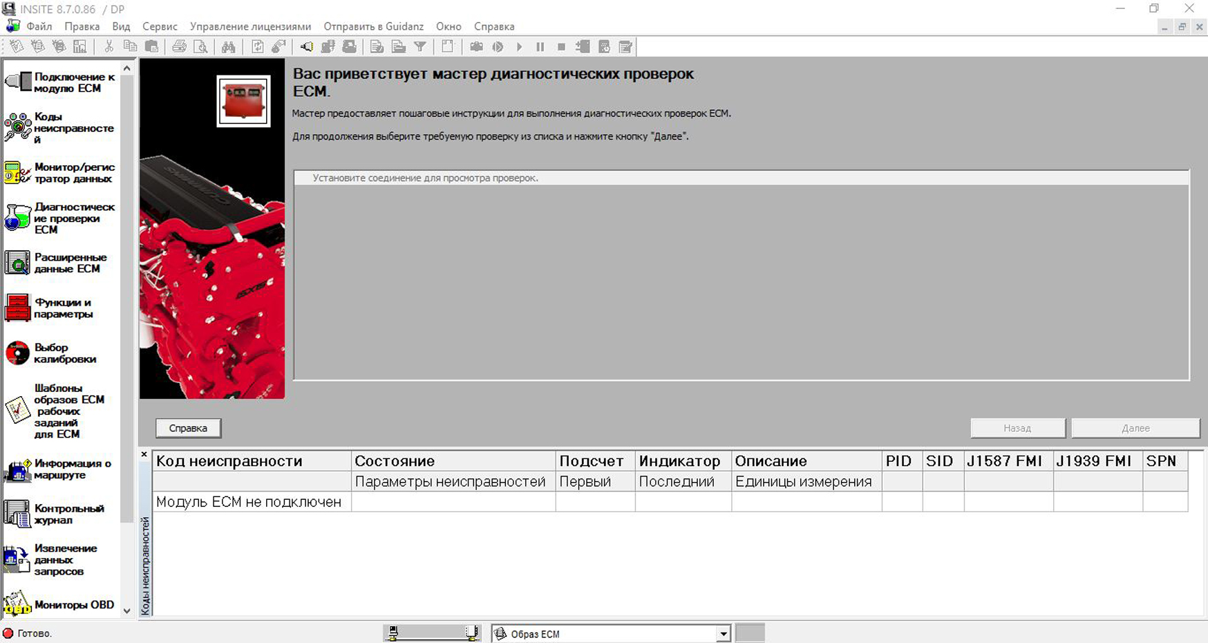Open Data Monitor/Logger in sidebar
This screenshot has height=643, width=1208.
coord(61,173)
